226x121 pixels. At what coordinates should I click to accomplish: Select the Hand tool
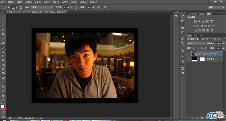point(3,95)
